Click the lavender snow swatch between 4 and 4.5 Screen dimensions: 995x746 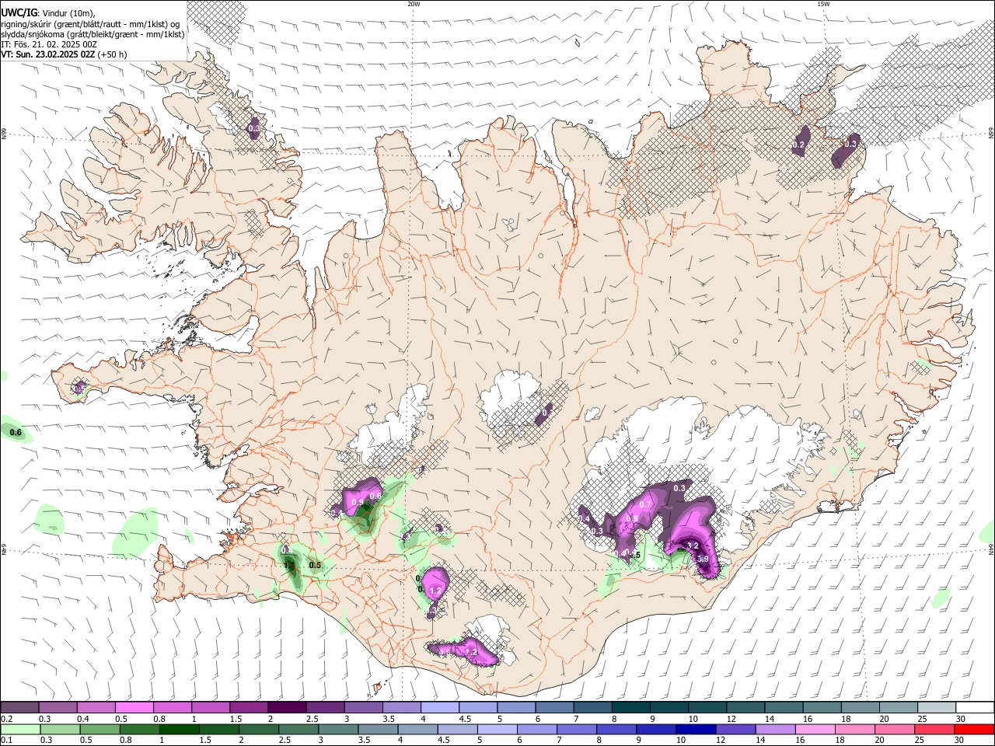(439, 707)
